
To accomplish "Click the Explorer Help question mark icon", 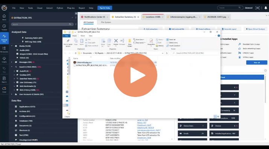I will pos(219,36).
